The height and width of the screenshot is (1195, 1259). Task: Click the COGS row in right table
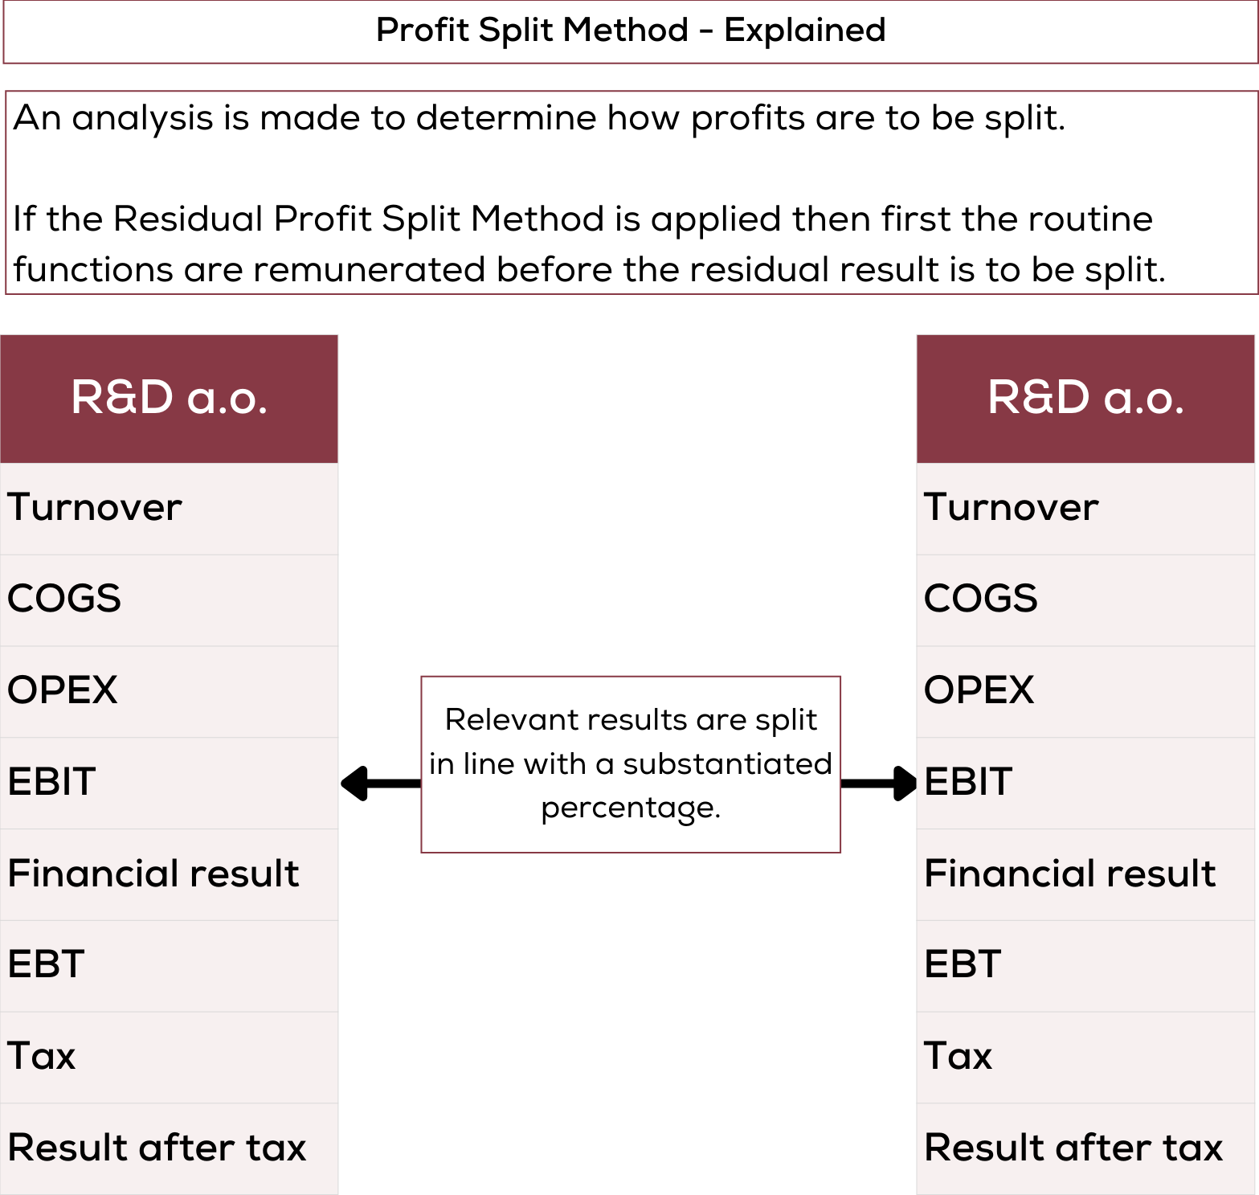click(1085, 600)
